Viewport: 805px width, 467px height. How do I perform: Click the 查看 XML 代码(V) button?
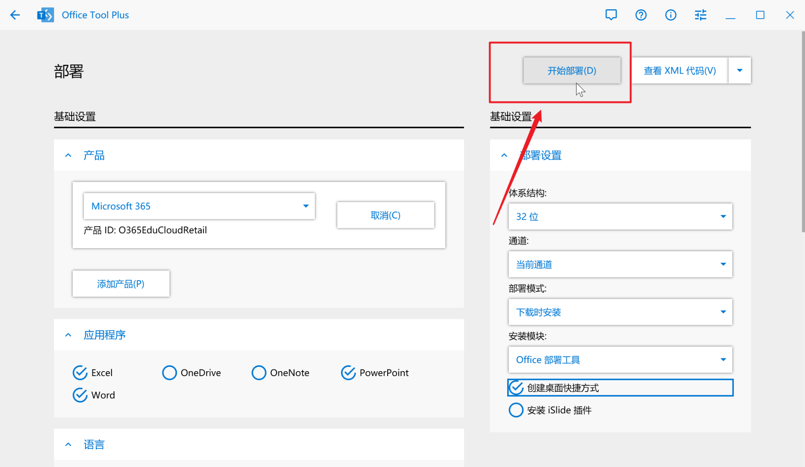tap(680, 70)
